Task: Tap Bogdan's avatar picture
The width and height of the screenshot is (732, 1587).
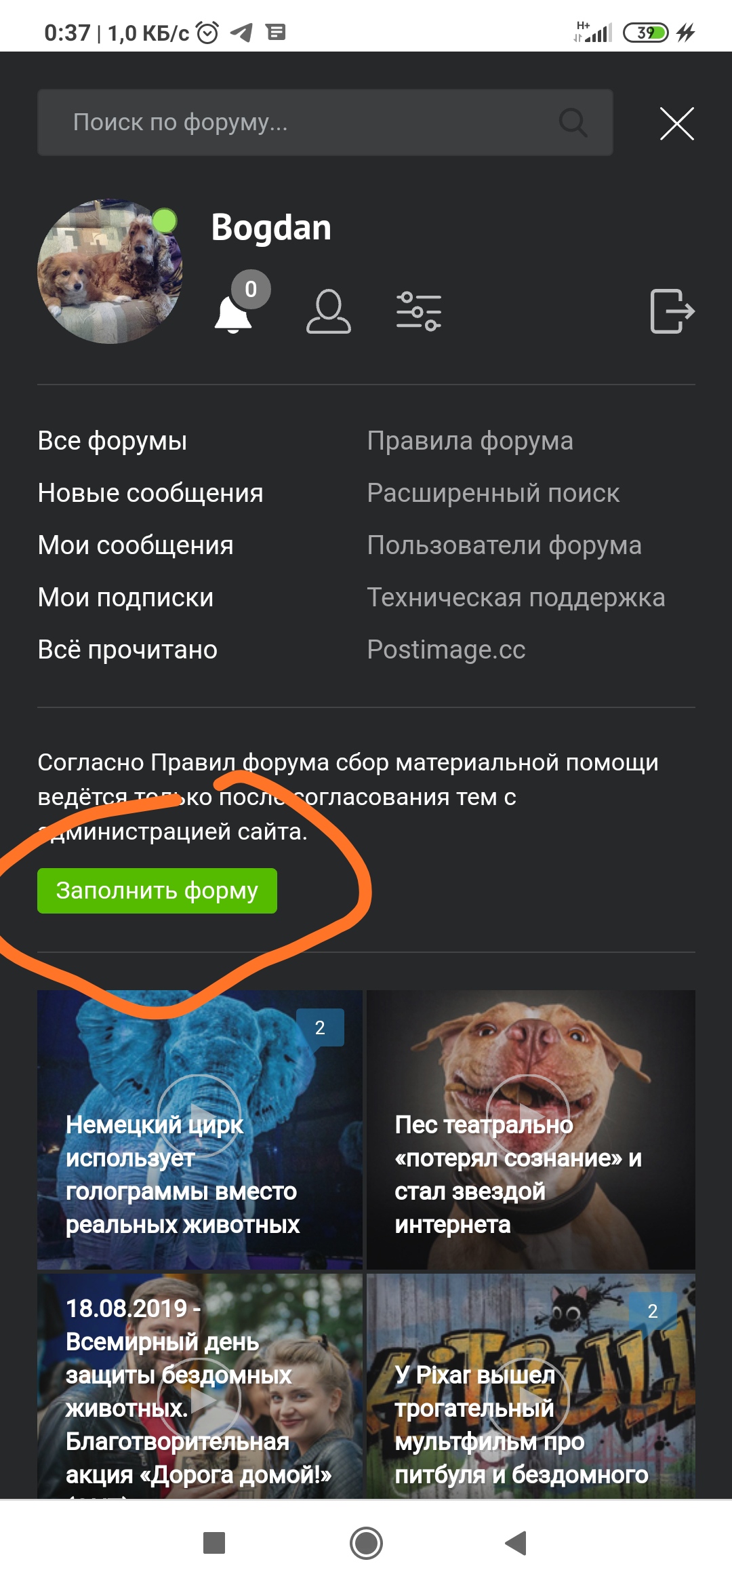Action: coord(110,271)
